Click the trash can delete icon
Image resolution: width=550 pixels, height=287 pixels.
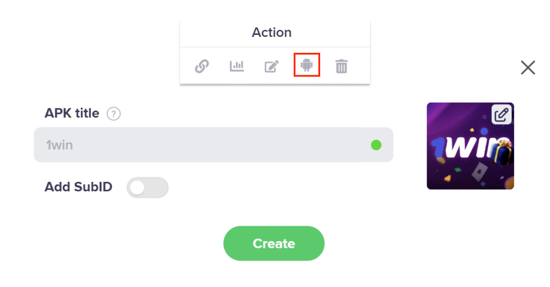341,66
